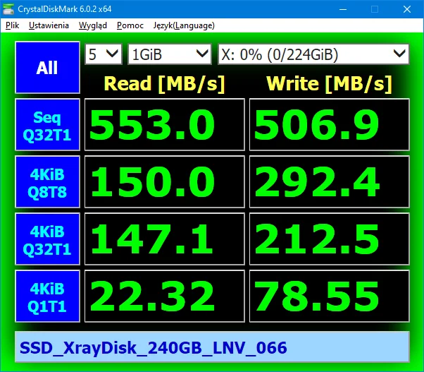424x372 pixels.
Task: Run all benchmarks with the All button
Action: click(48, 68)
